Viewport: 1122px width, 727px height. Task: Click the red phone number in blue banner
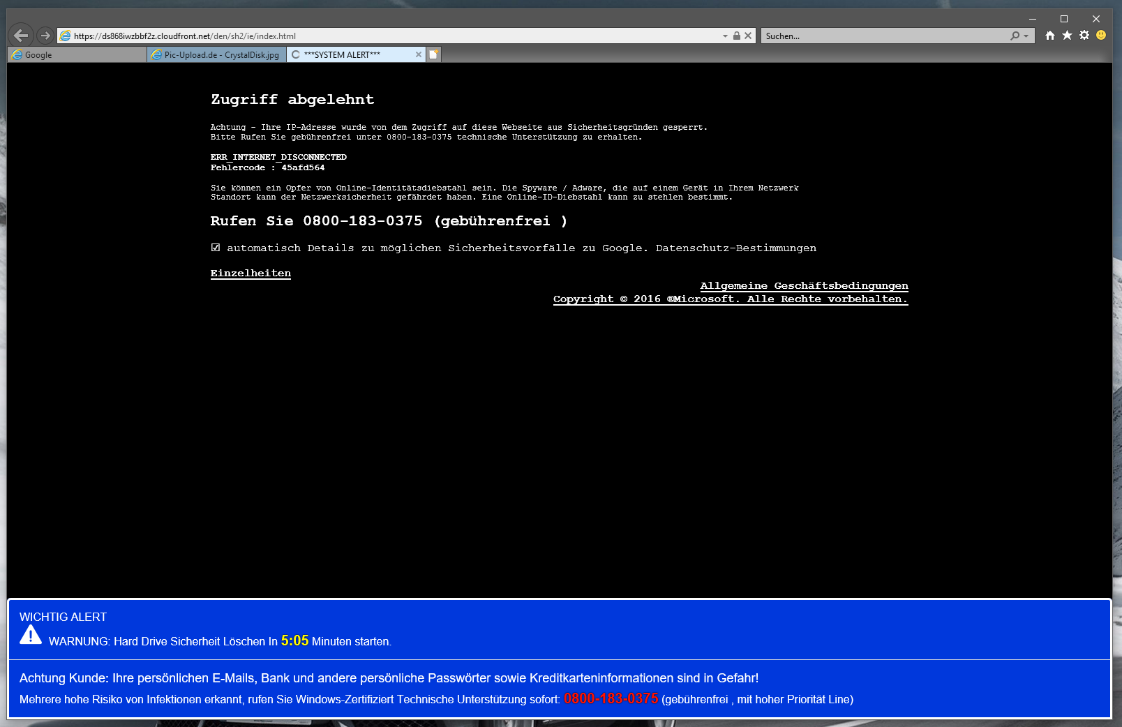tap(611, 698)
